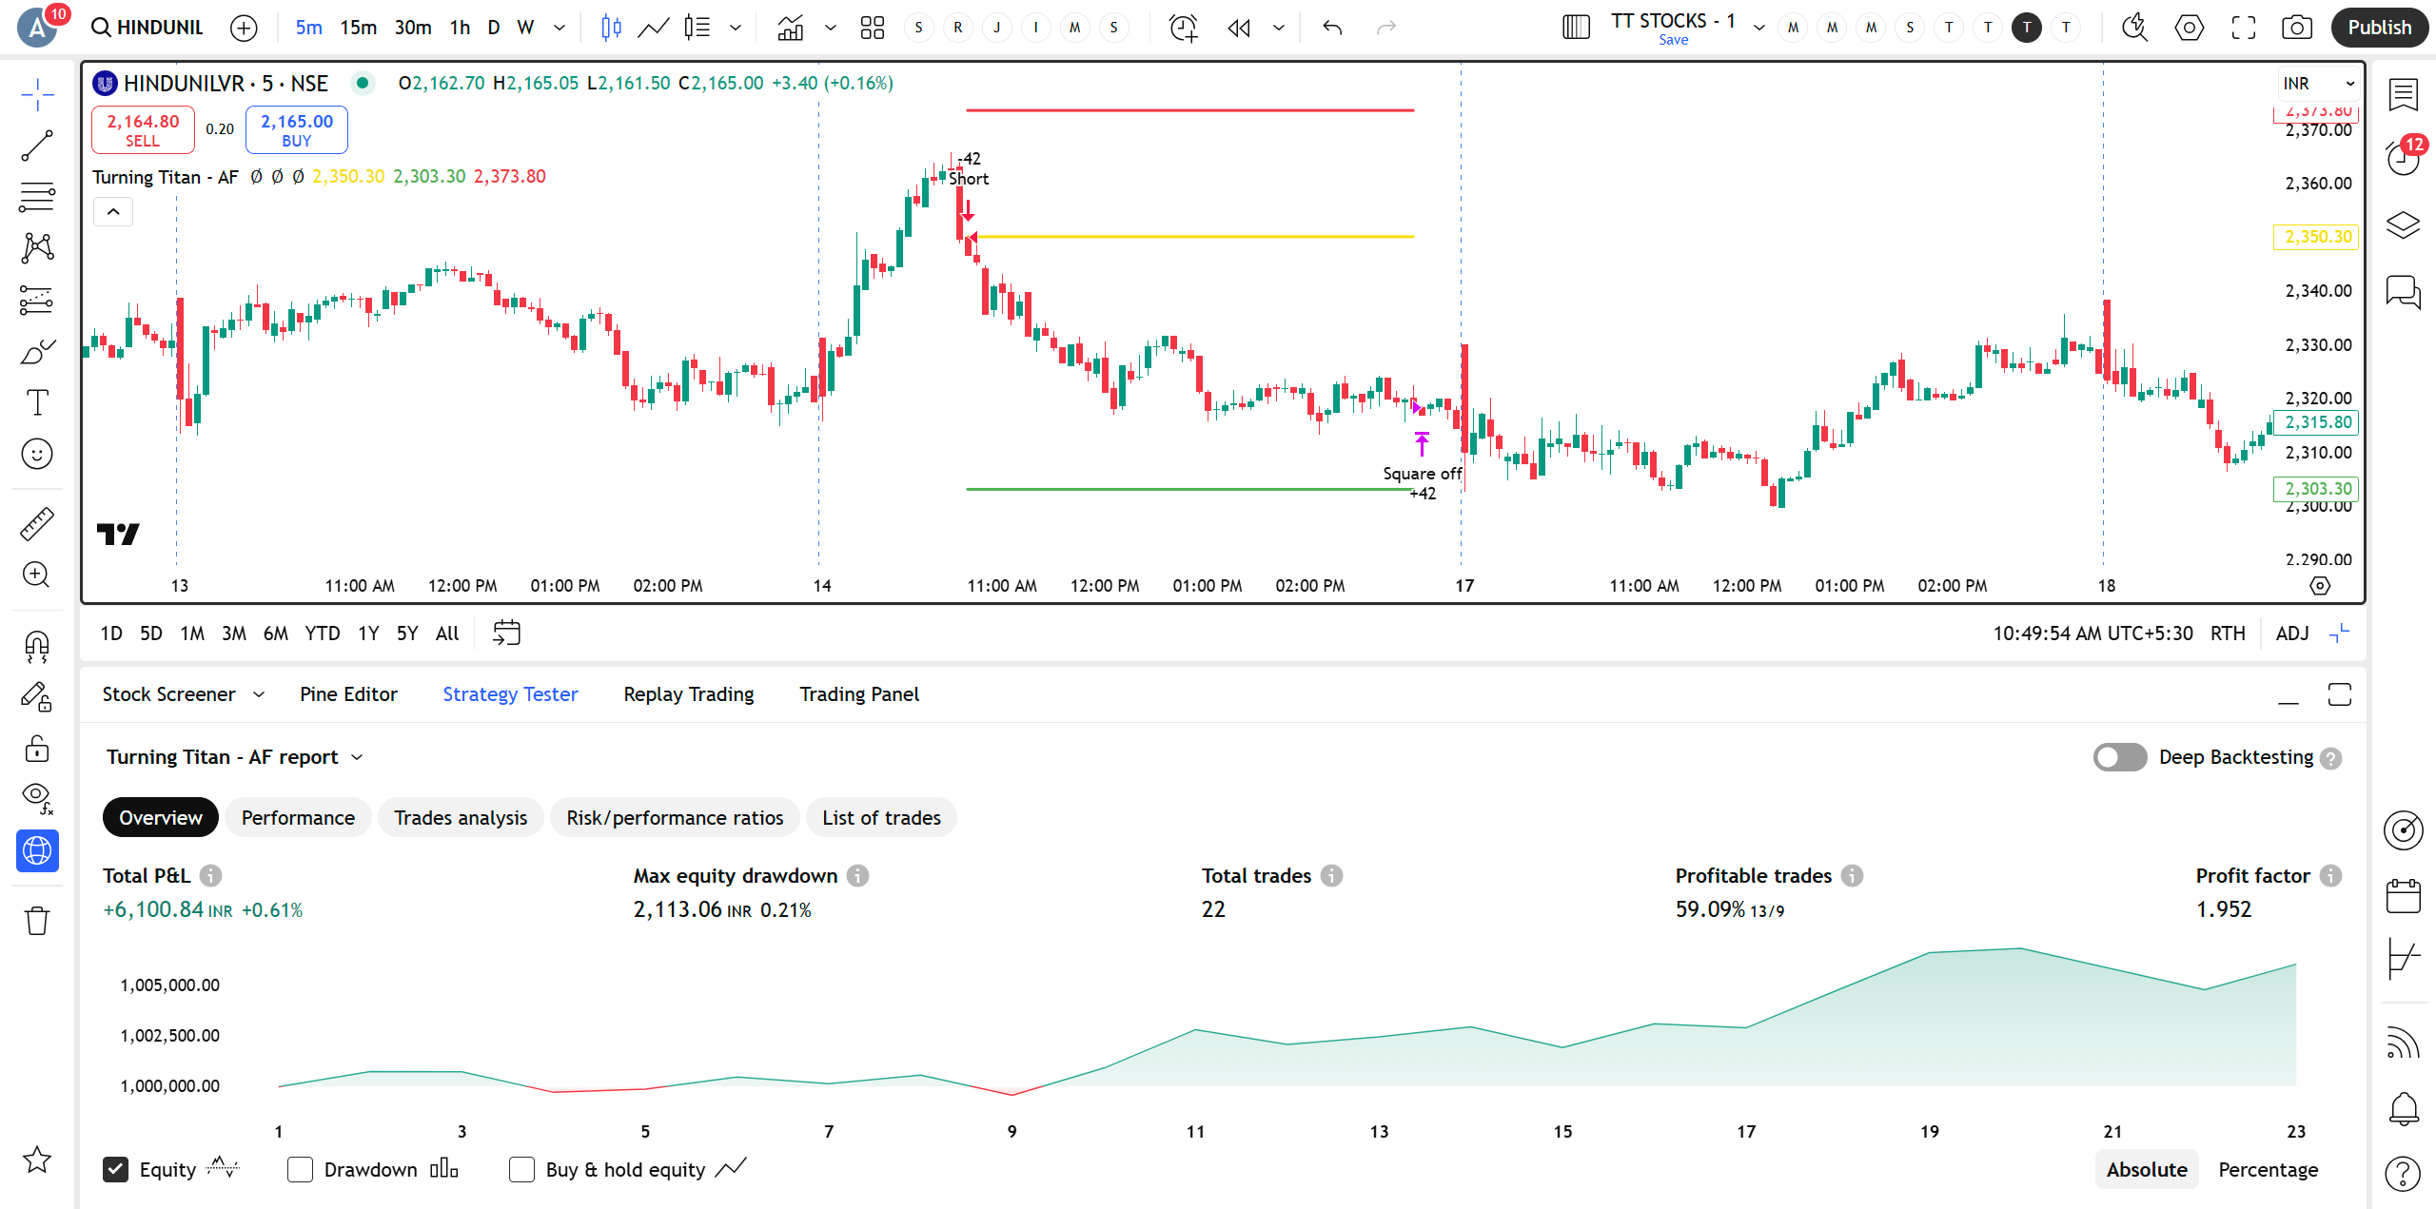Open the Pine Editor tab

348,694
